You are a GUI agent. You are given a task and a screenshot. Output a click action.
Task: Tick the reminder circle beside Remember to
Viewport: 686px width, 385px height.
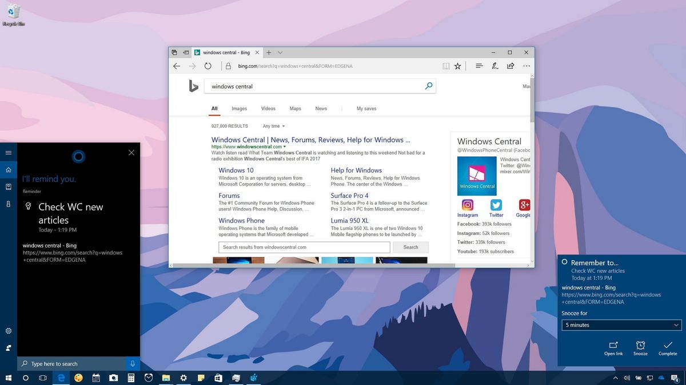pos(565,262)
